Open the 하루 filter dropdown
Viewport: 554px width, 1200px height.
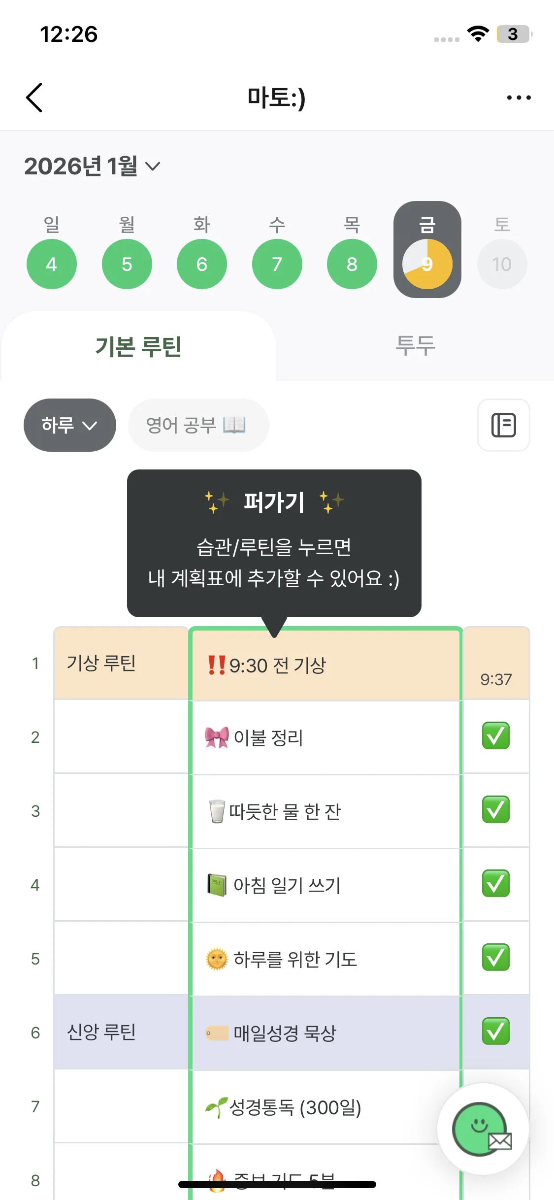tap(69, 425)
